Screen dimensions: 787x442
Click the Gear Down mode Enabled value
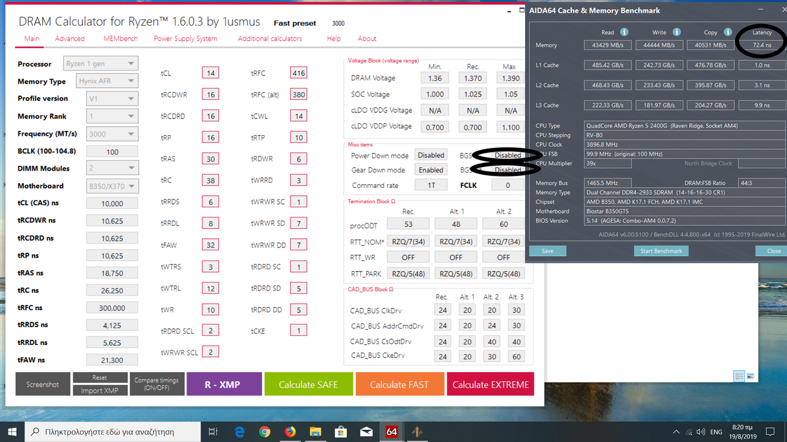coord(431,170)
